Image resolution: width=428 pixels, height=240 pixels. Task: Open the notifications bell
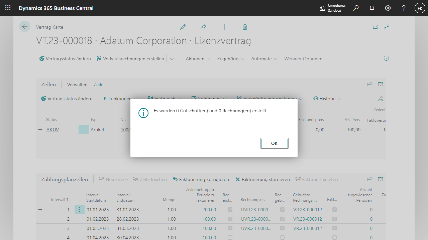pyautogui.click(x=372, y=8)
